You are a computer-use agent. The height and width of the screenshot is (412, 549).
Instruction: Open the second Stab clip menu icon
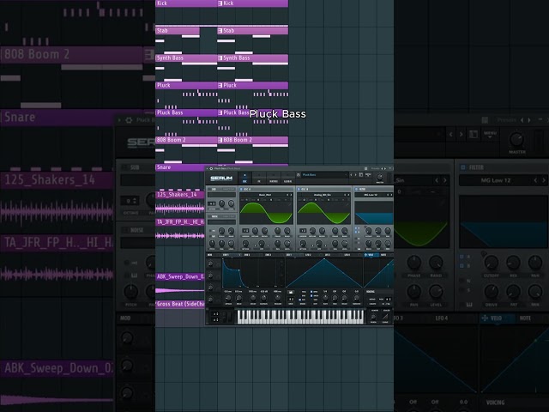220,31
